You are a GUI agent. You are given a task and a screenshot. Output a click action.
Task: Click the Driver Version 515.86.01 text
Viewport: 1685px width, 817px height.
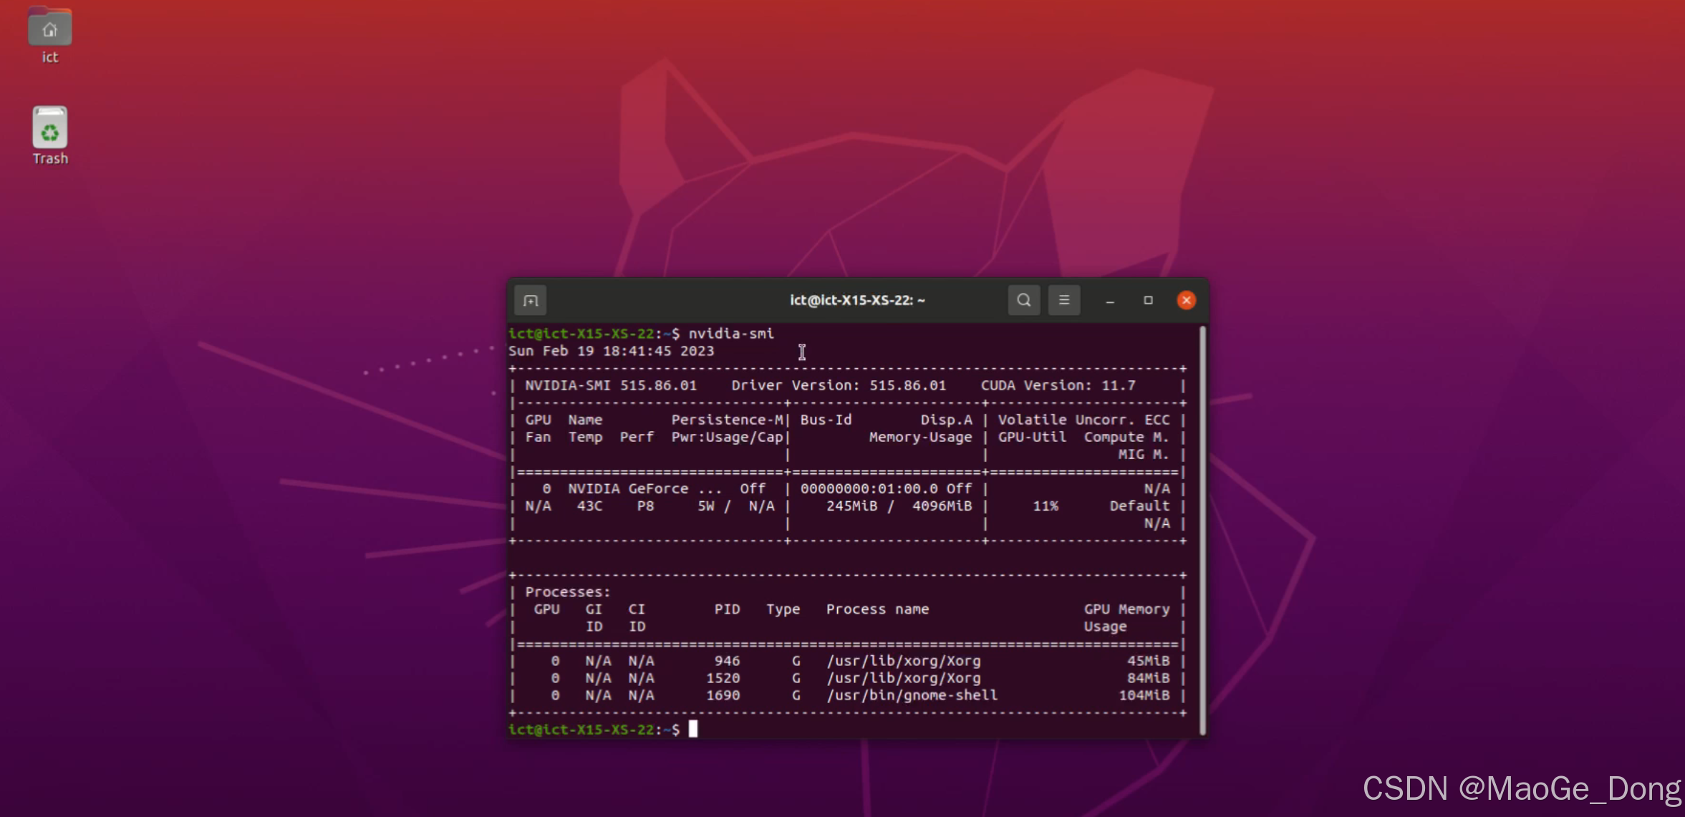838,385
